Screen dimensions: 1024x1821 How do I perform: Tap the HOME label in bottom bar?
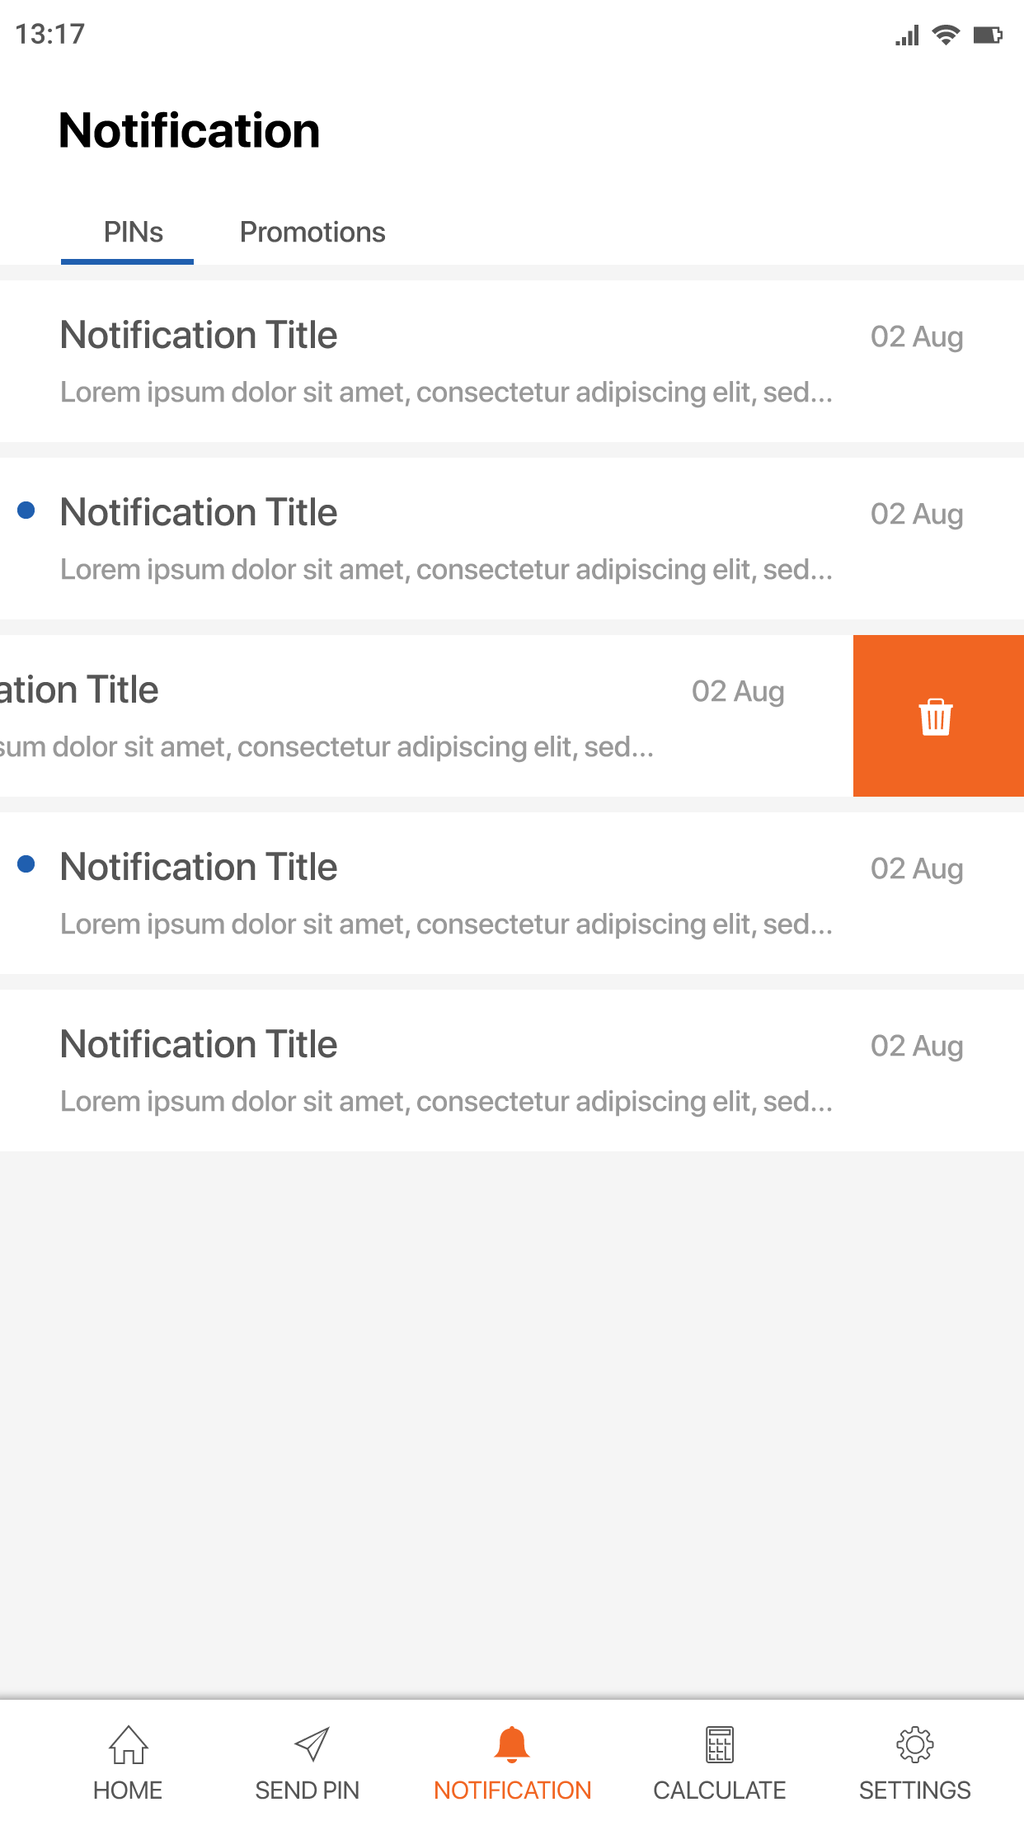(x=128, y=1790)
